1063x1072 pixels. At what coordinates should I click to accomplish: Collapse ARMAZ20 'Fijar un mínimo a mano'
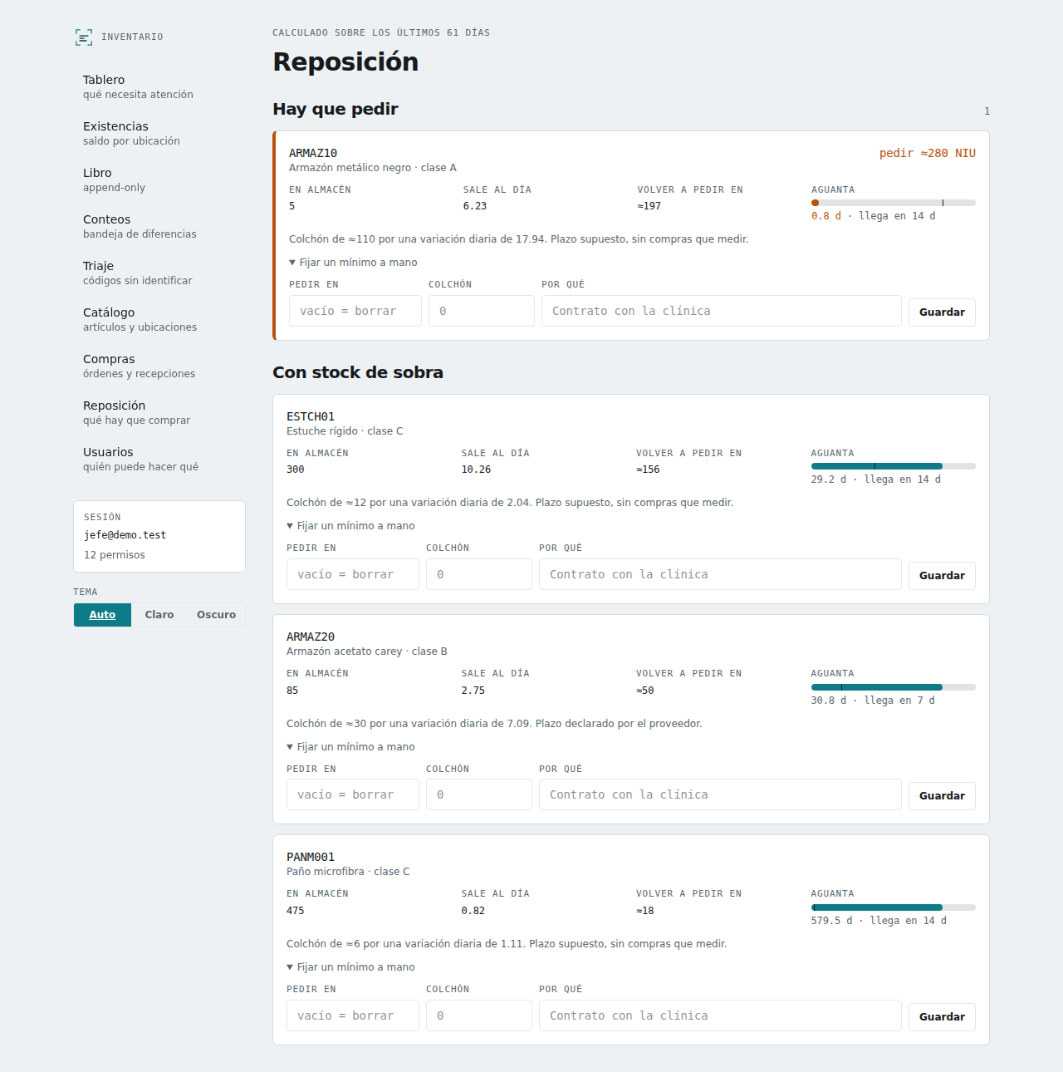(x=350, y=747)
